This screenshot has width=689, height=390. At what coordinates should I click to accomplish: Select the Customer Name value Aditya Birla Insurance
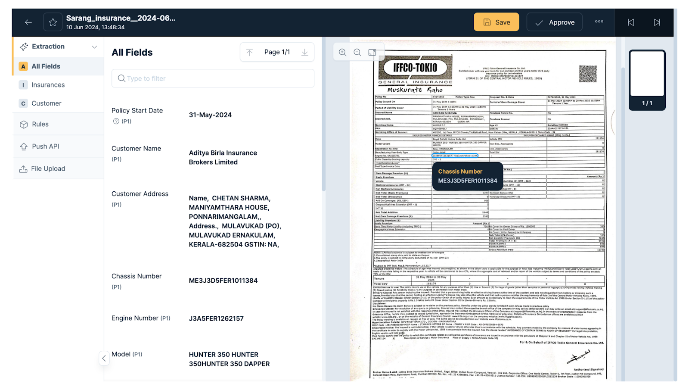[x=223, y=158]
